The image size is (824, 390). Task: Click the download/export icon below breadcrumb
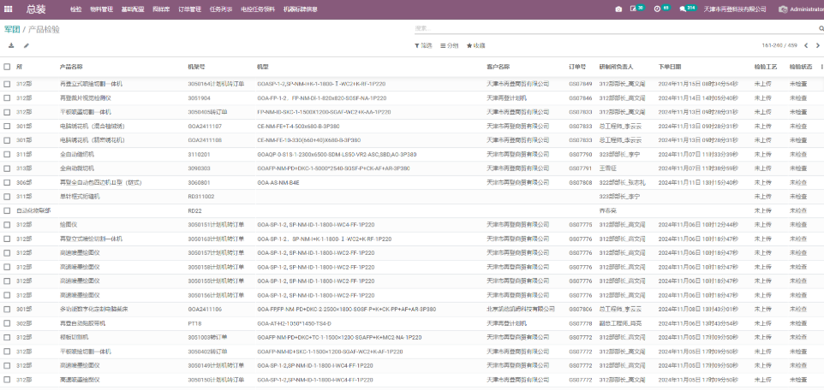click(x=11, y=45)
